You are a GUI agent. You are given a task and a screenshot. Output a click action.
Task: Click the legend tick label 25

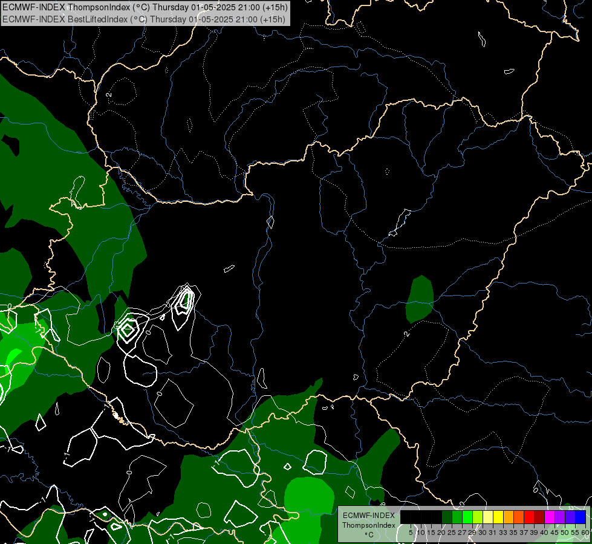click(452, 533)
